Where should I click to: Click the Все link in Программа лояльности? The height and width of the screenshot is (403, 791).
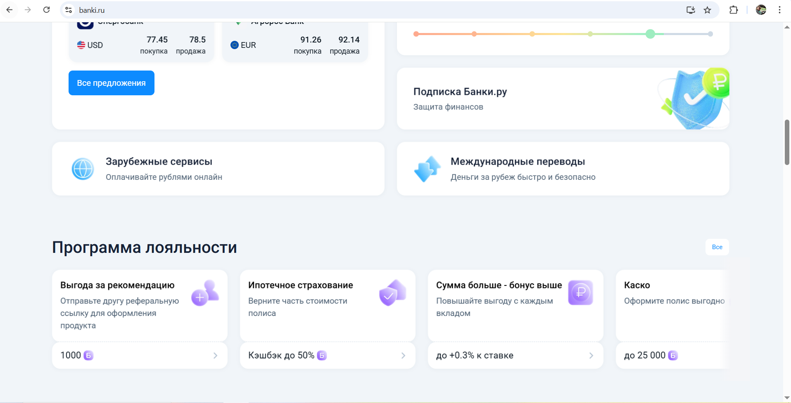717,247
